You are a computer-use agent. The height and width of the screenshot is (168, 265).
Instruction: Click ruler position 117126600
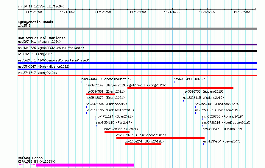tap(138, 12)
